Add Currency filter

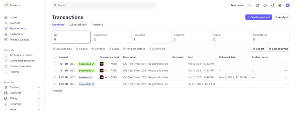tap(98, 49)
